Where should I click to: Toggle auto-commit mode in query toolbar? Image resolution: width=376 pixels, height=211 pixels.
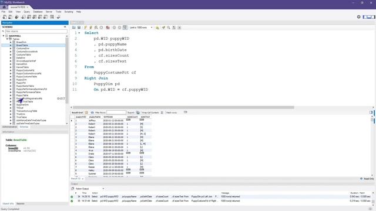[x=125, y=28]
